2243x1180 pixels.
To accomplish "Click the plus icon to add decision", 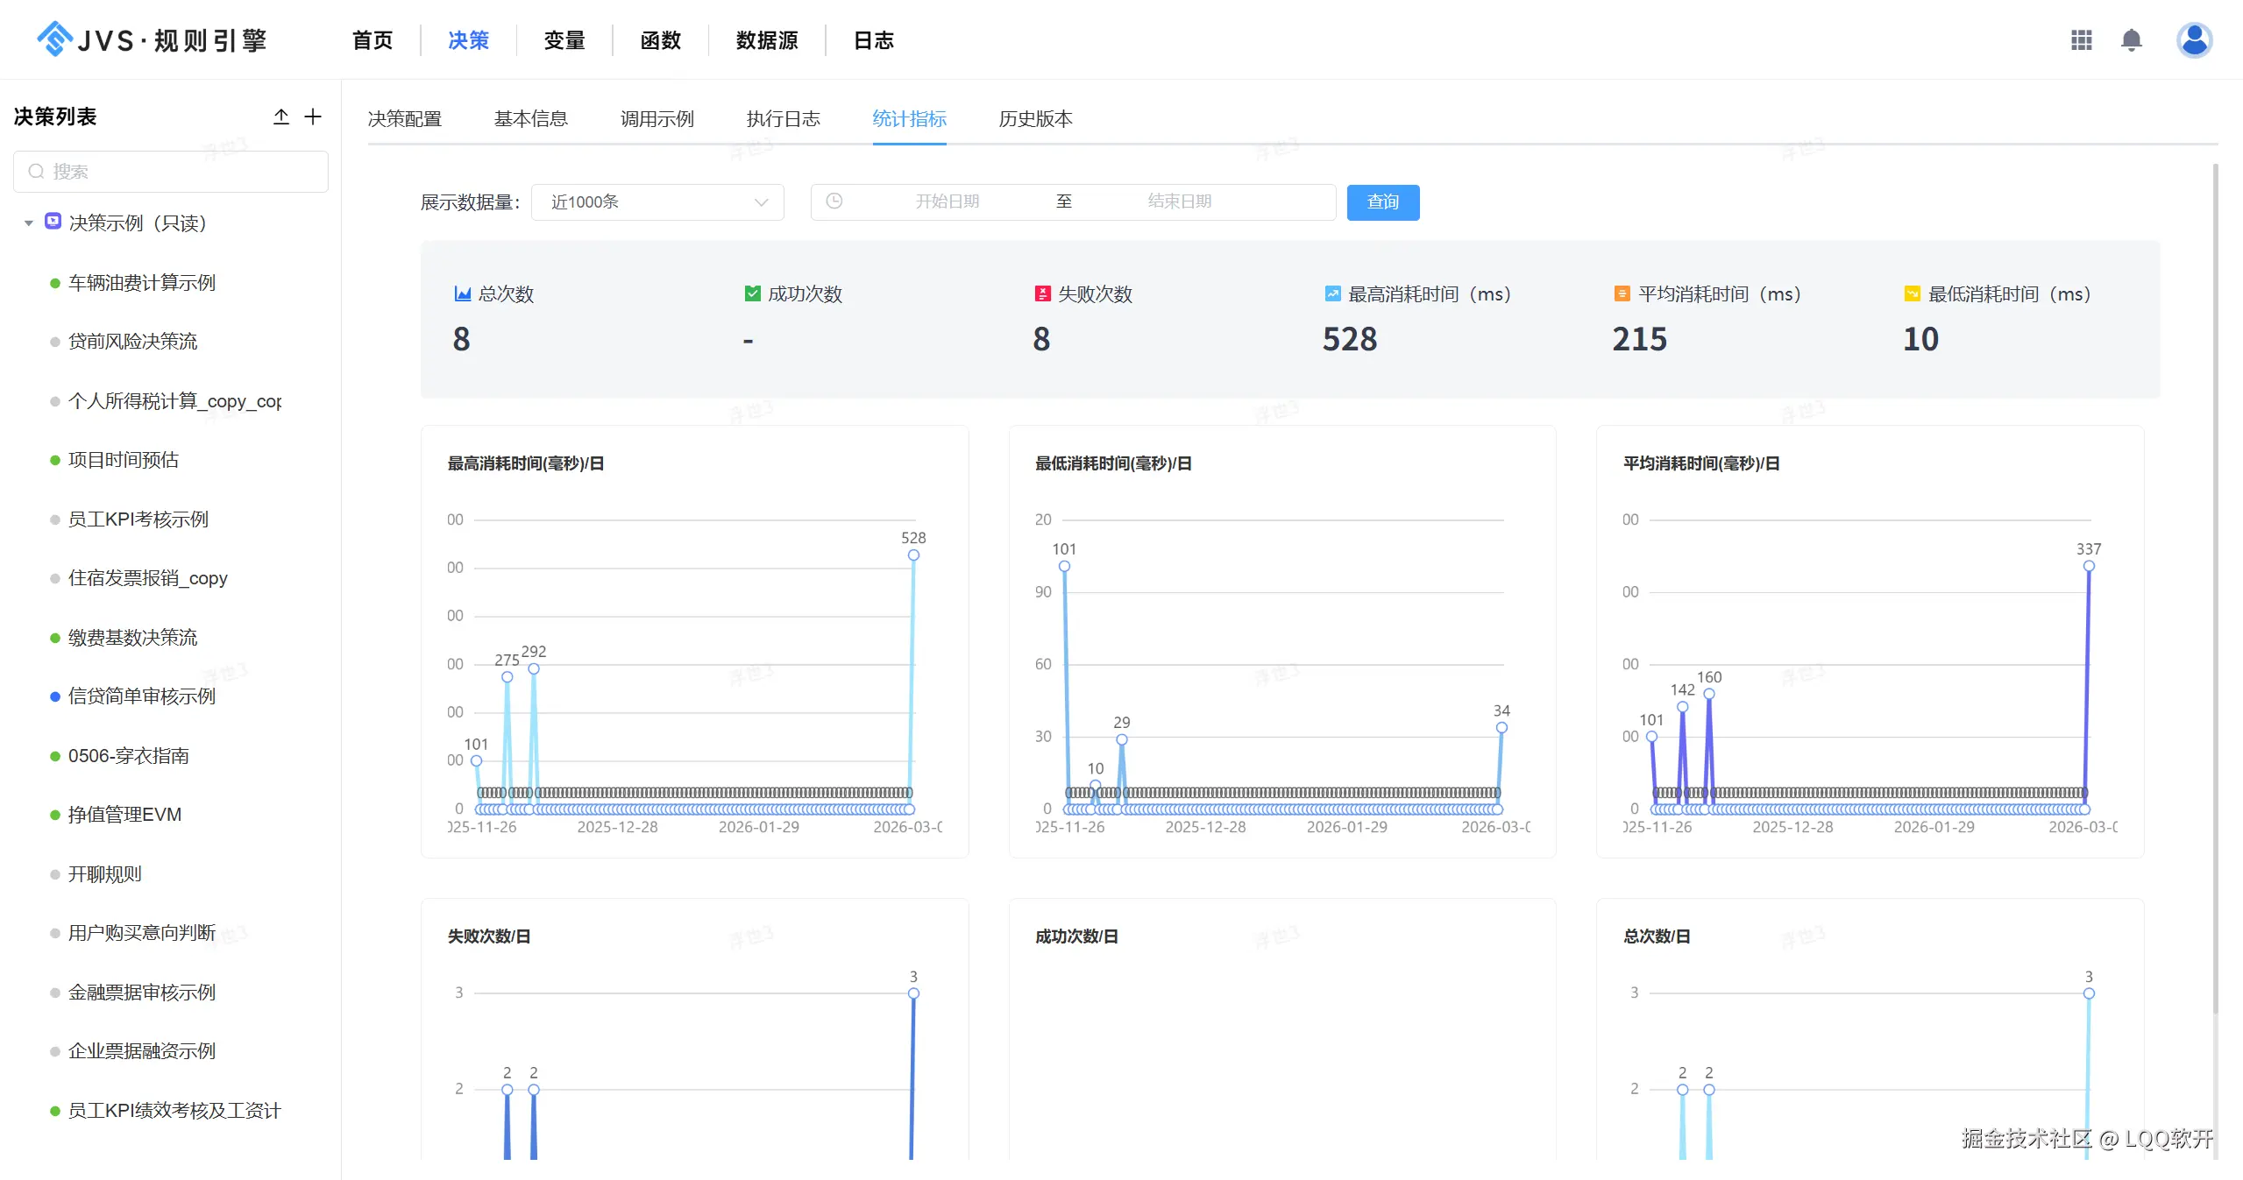I will (313, 117).
